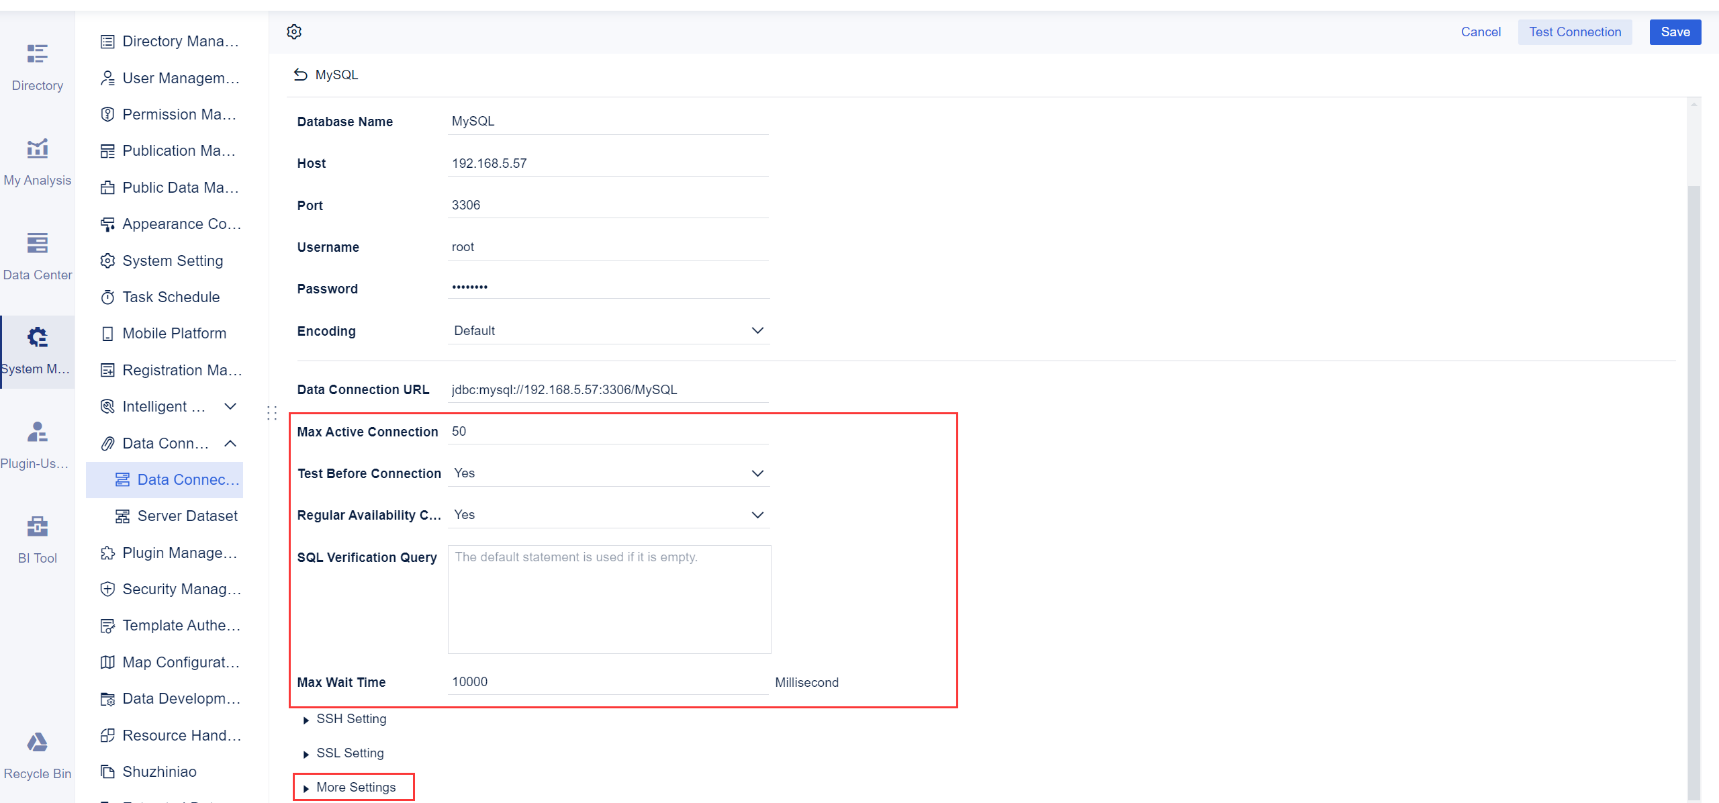1719x803 pixels.
Task: Select the Directory icon in the left rail
Action: [x=37, y=64]
